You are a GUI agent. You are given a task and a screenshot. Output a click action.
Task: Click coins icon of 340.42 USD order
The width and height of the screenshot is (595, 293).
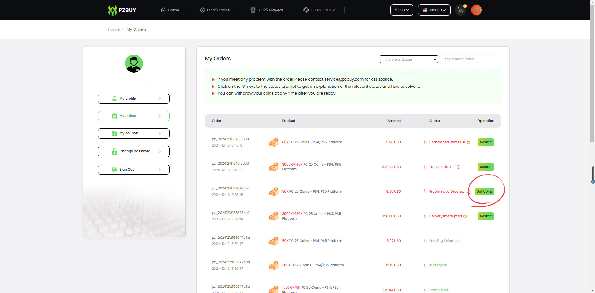273,167
